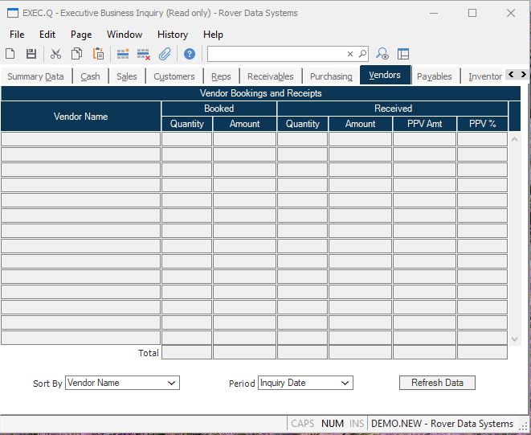
Task: Click the New document toolbar icon
Action: pyautogui.click(x=10, y=54)
